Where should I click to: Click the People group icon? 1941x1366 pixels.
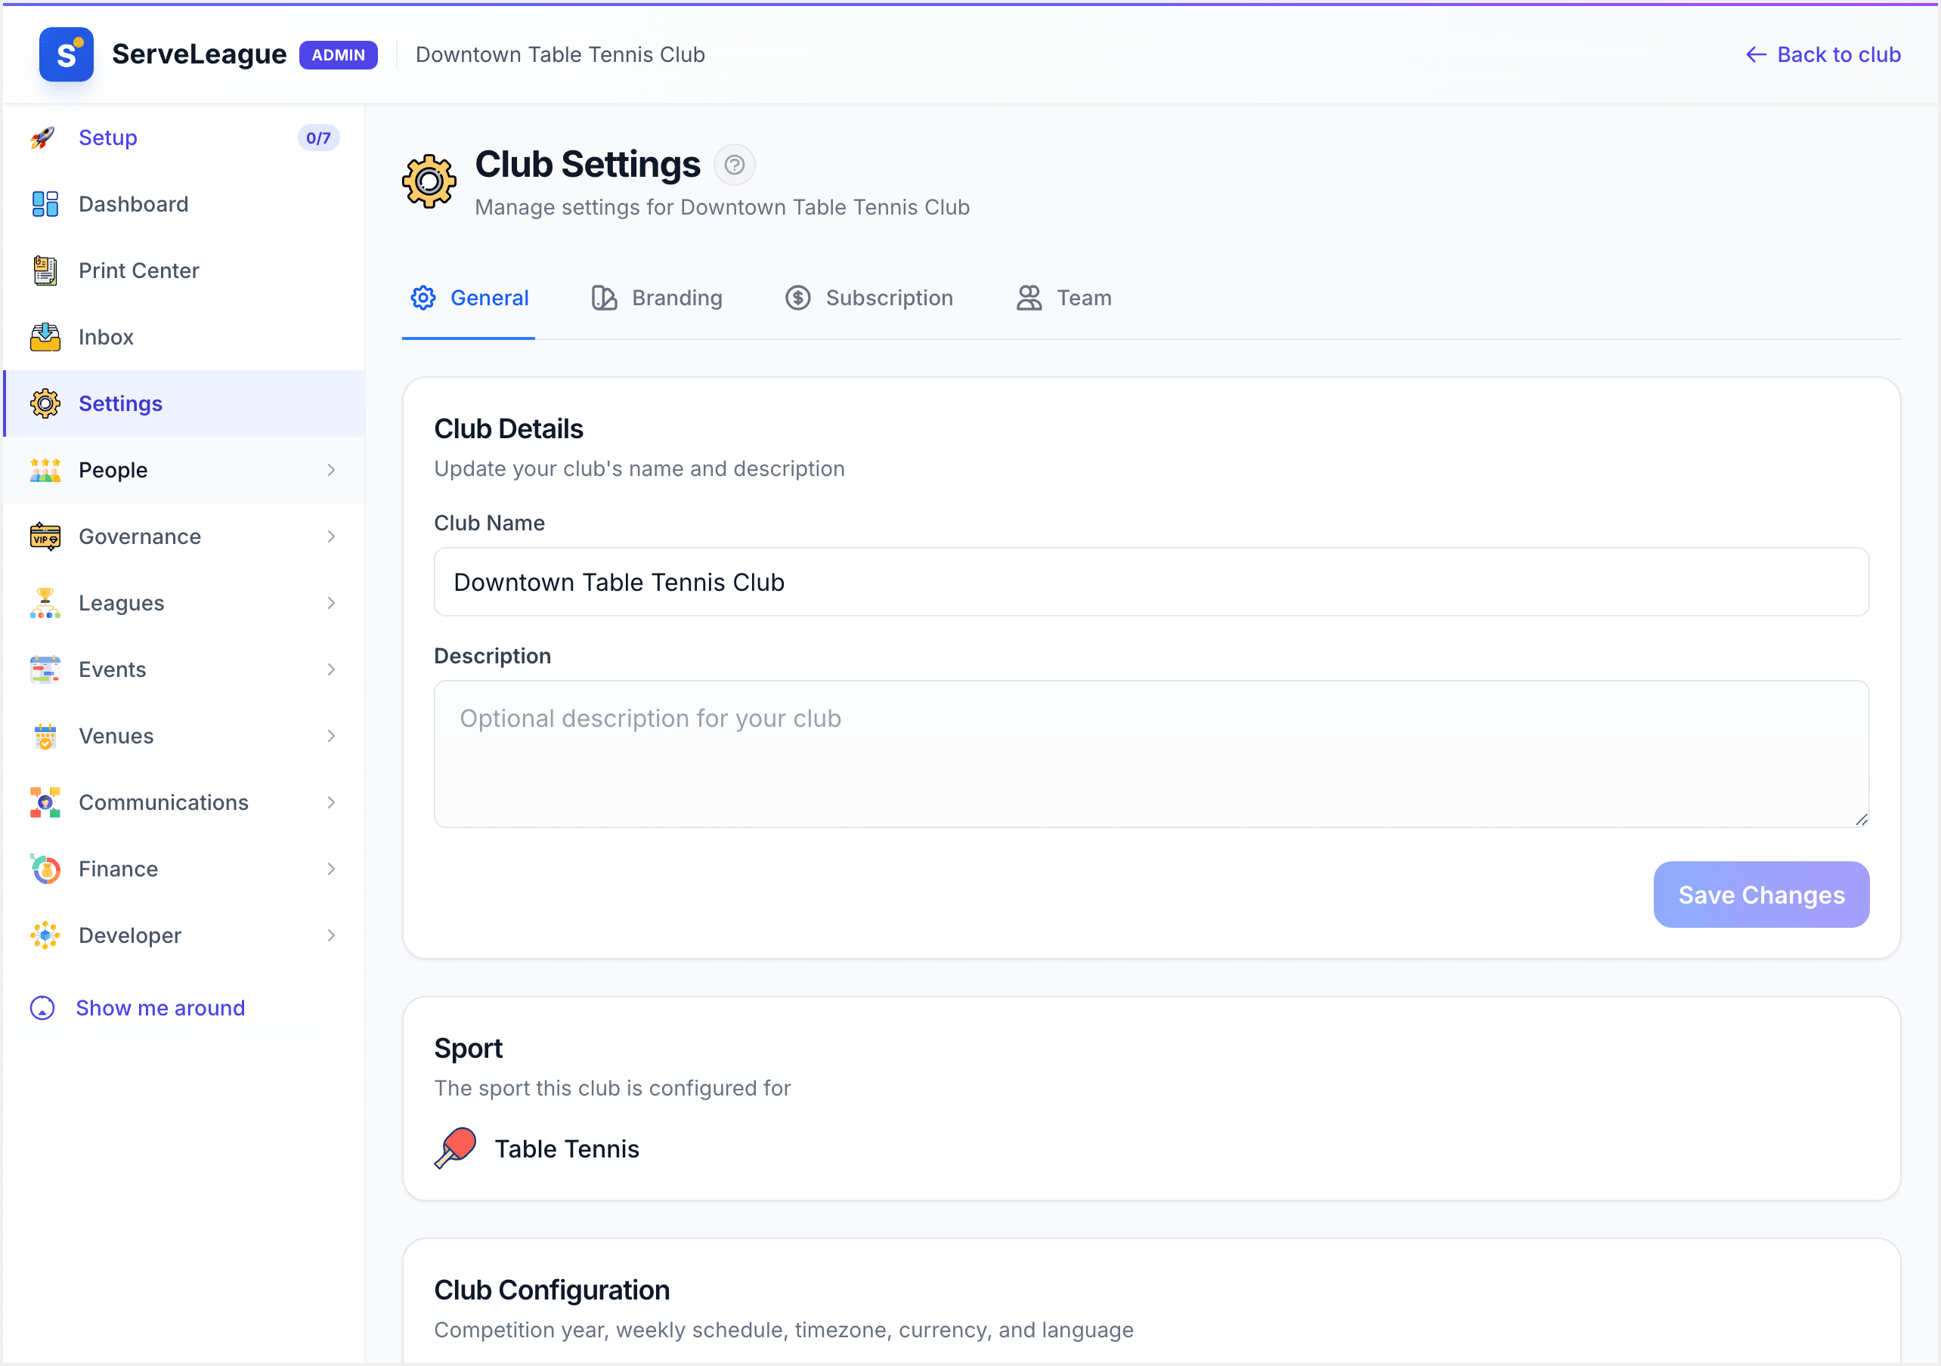[x=45, y=470]
